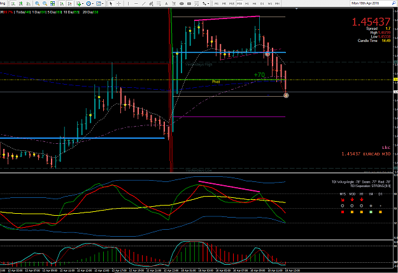Screen dimensions: 398x273
Task: Click orange square under D1 column
Action: point(380,212)
